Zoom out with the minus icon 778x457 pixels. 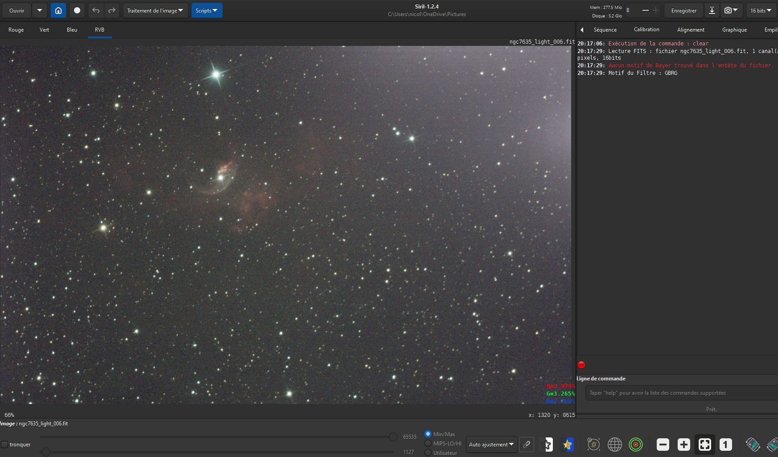(x=663, y=445)
